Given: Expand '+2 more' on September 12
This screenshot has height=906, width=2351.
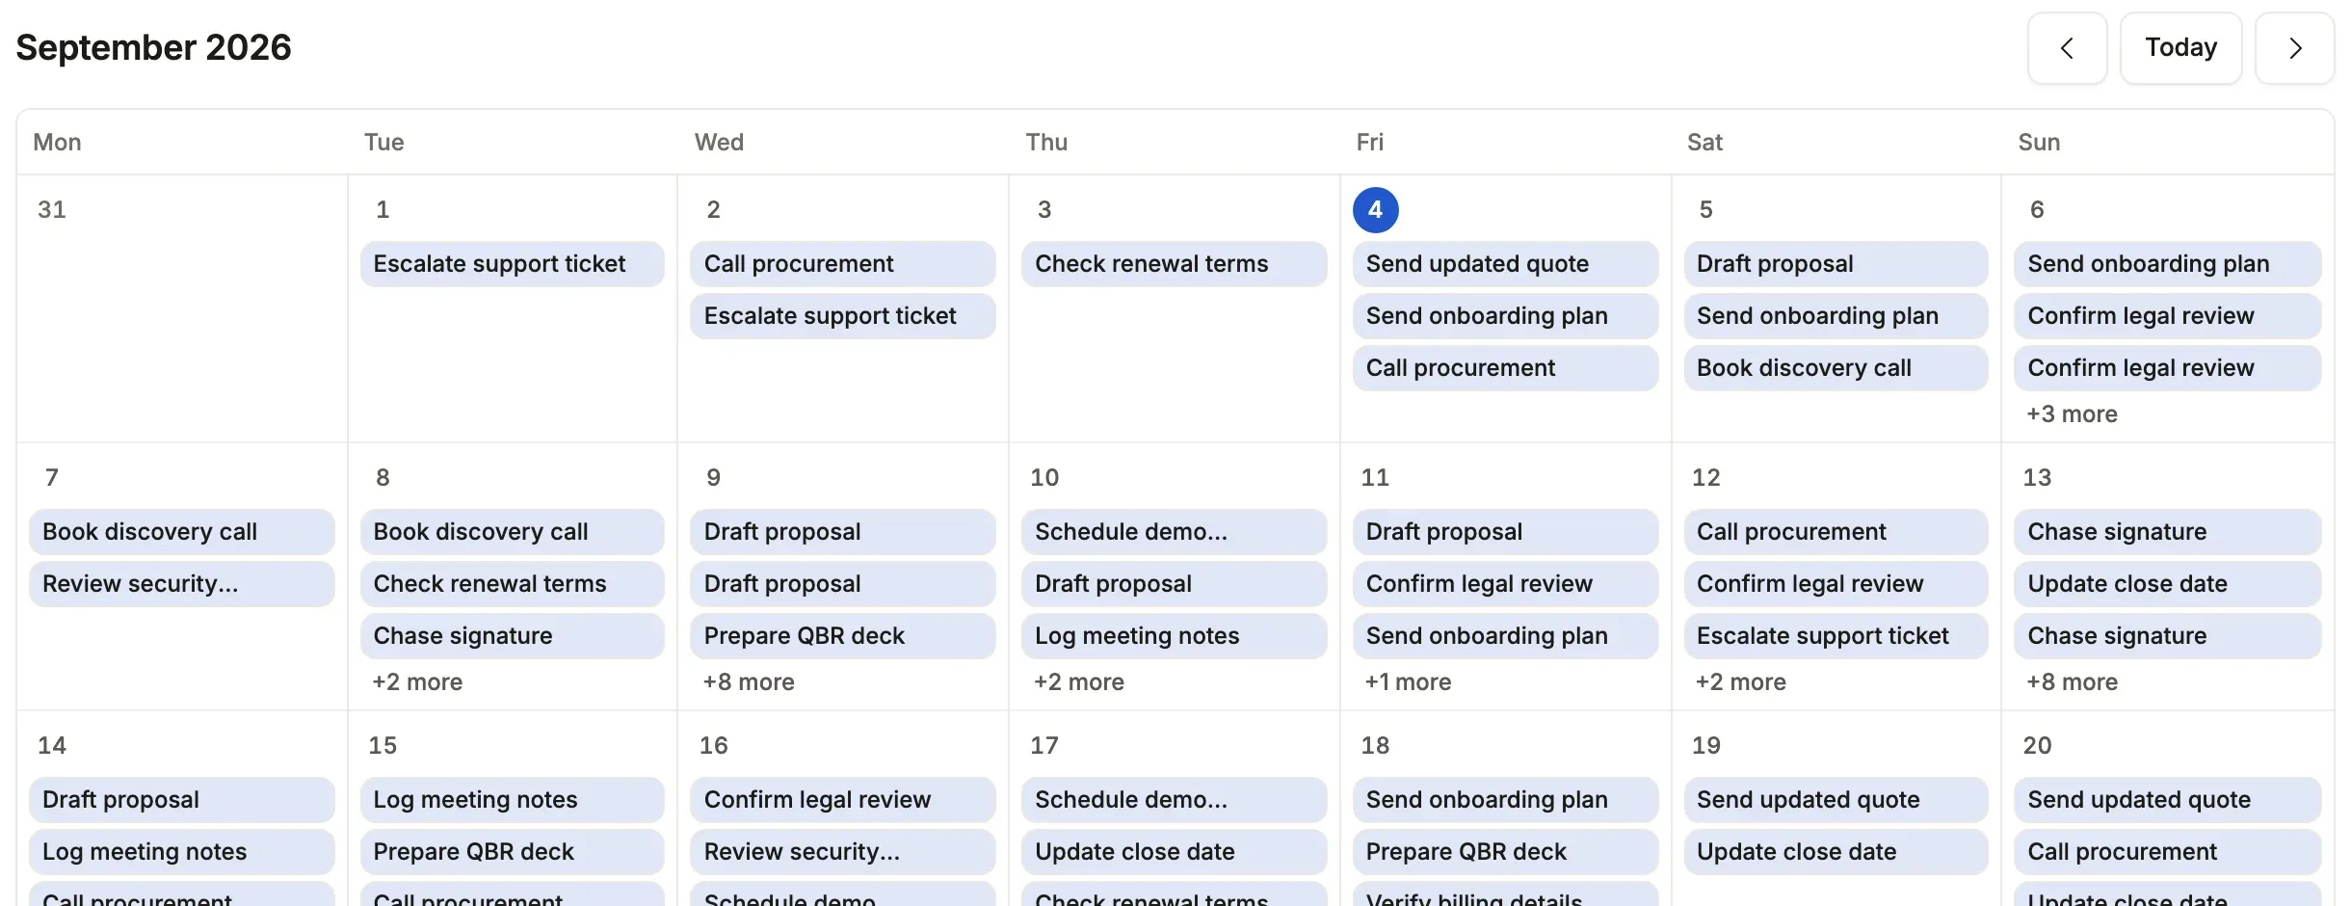Looking at the screenshot, I should click(x=1741, y=682).
